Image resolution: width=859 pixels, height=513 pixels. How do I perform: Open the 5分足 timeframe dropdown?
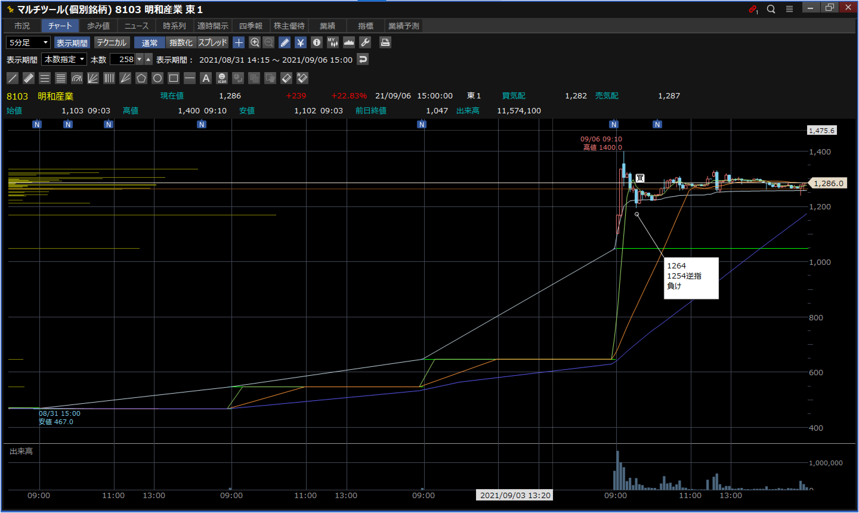tap(28, 43)
